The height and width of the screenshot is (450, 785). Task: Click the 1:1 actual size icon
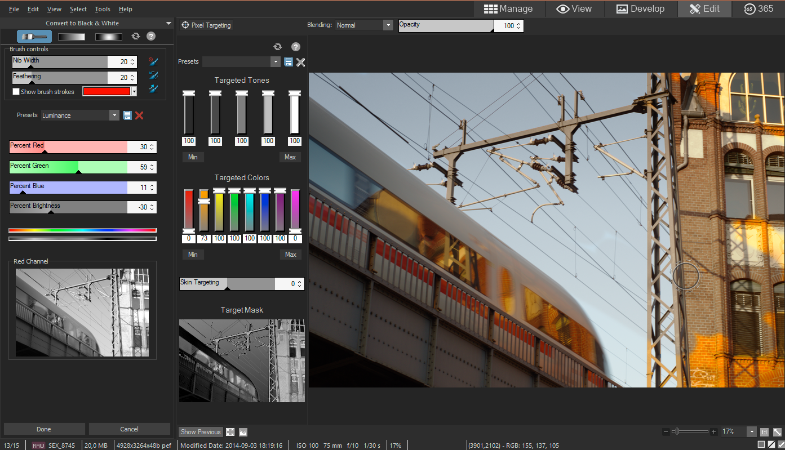pyautogui.click(x=764, y=432)
